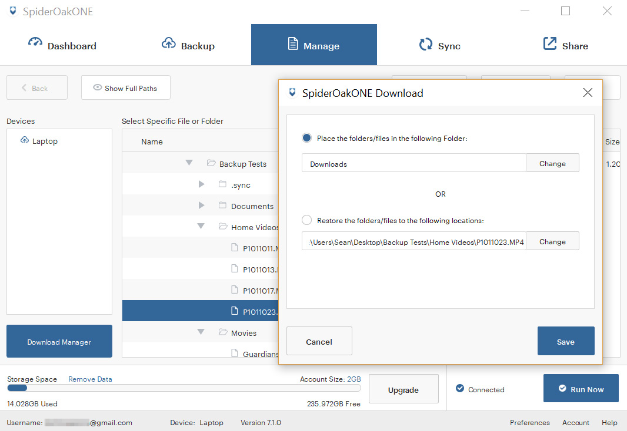Click the Manage document icon

click(293, 43)
